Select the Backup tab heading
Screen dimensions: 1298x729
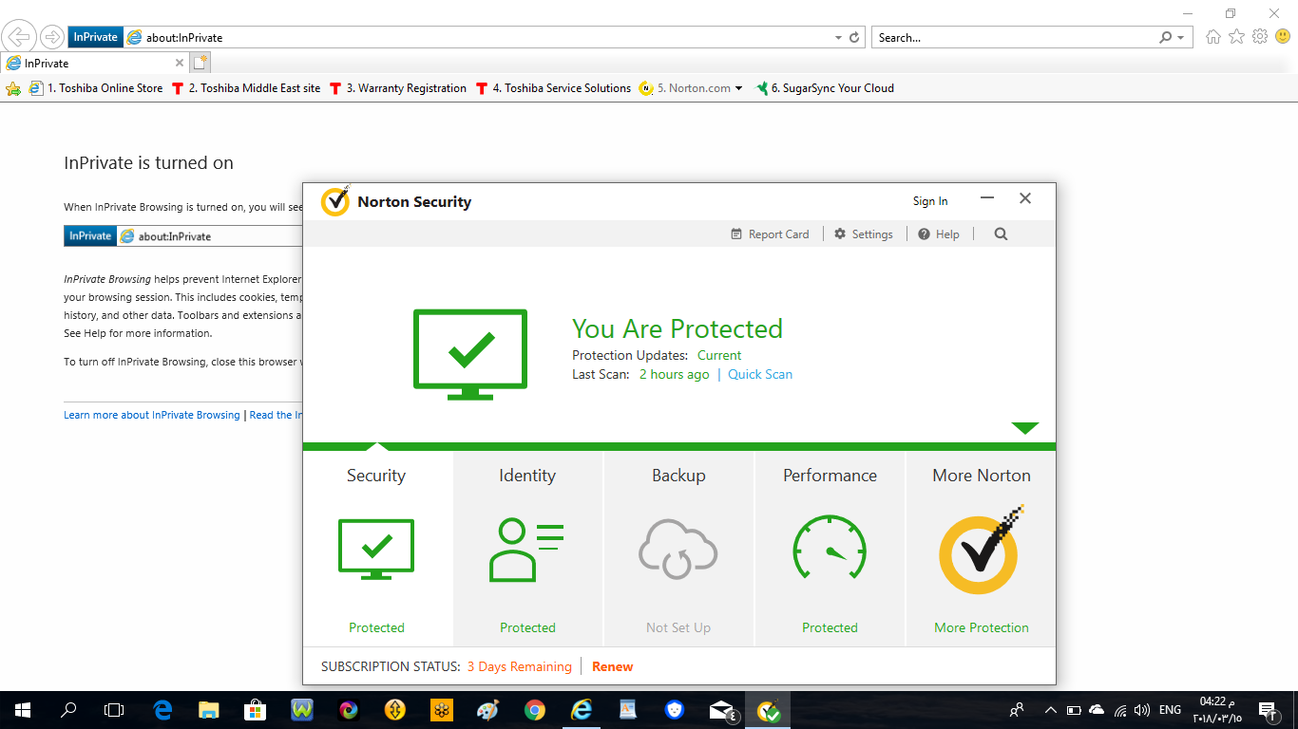coord(678,476)
